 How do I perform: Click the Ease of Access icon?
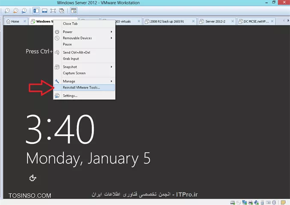tap(33, 178)
